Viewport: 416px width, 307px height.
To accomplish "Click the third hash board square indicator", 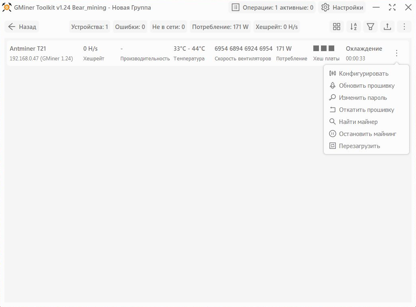I will pos(331,48).
